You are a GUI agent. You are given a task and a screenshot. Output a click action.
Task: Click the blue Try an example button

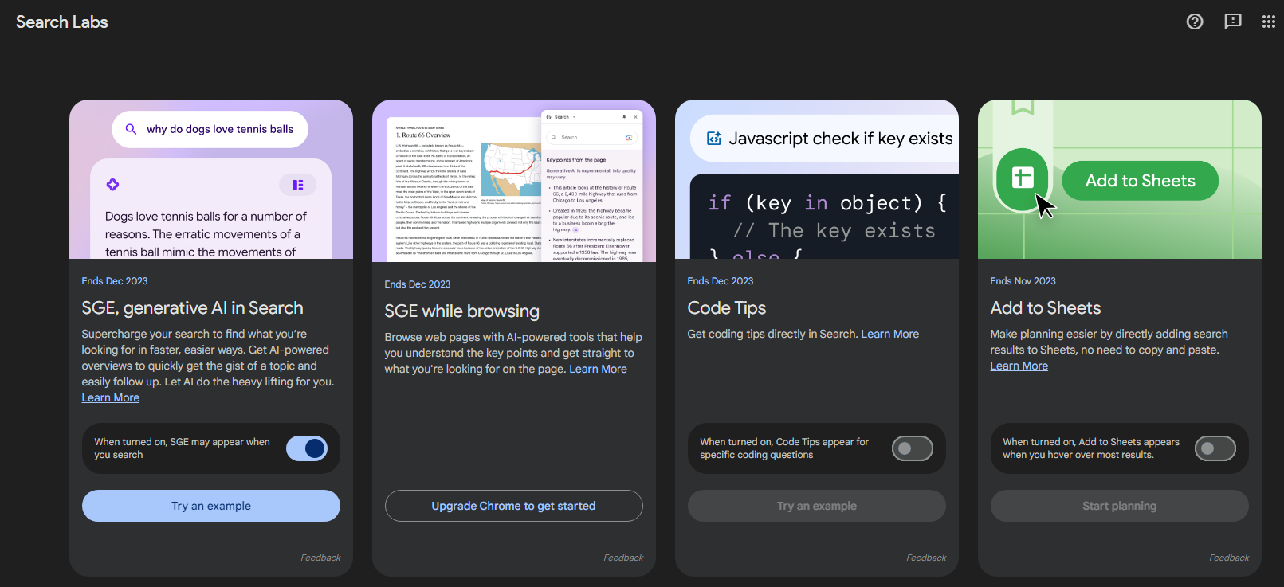click(211, 506)
